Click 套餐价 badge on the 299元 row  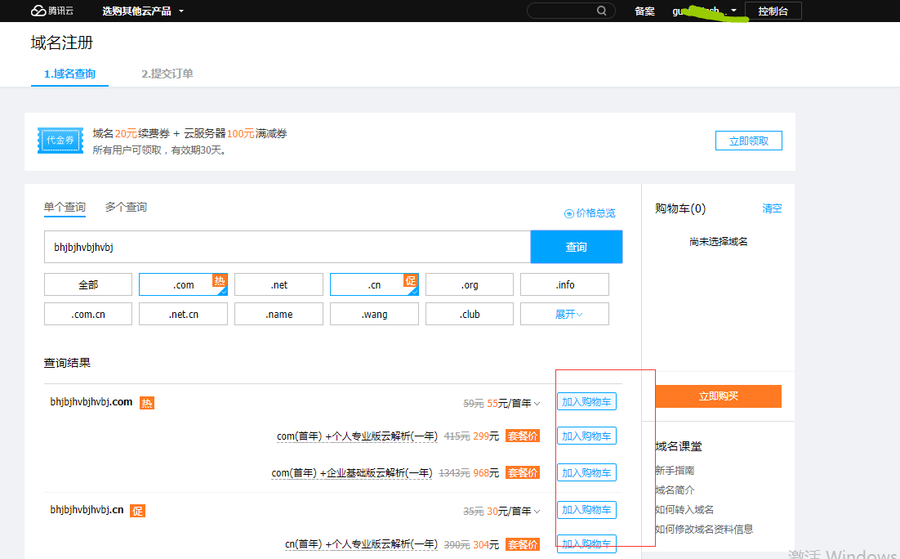pos(523,436)
